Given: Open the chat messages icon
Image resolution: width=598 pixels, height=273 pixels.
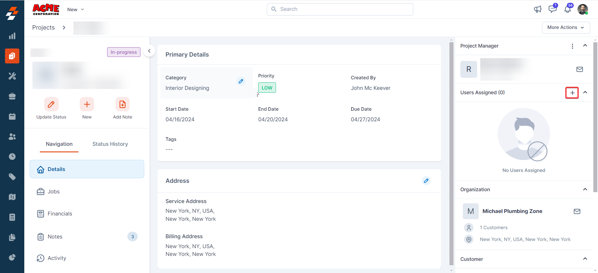Looking at the screenshot, I should (x=553, y=9).
